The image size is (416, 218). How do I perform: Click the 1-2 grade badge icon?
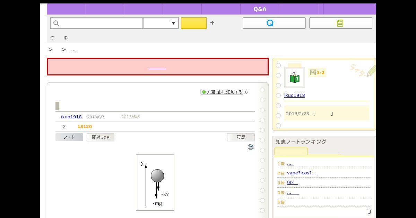(317, 72)
